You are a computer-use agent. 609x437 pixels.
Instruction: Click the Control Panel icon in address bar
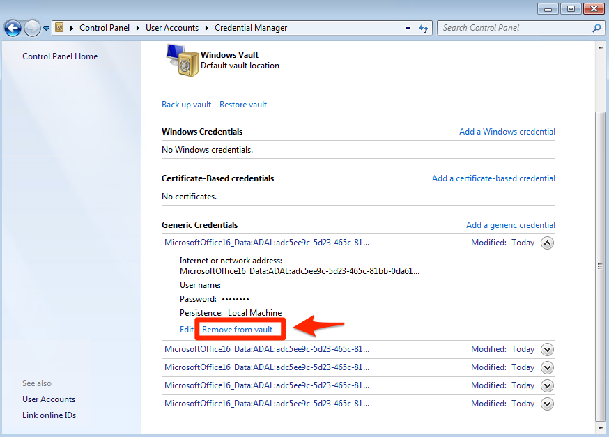(x=60, y=28)
